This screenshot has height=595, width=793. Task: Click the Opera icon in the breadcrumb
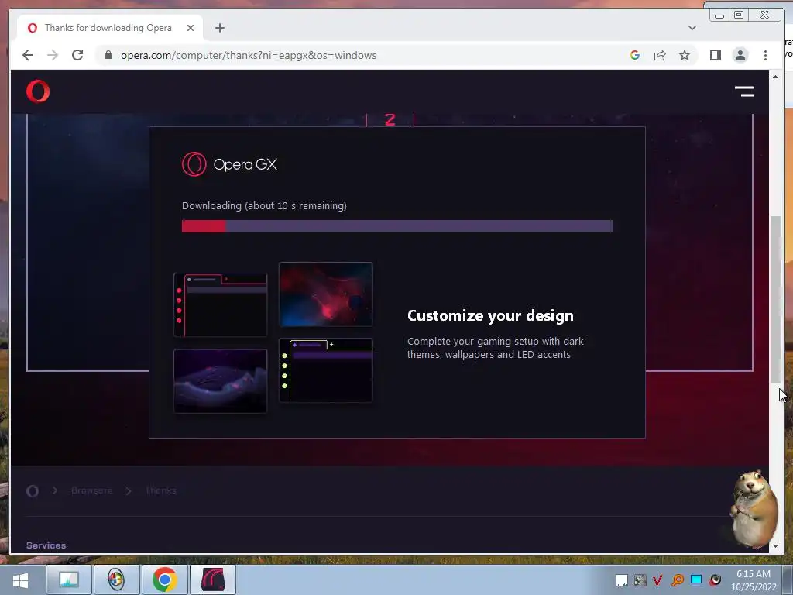click(33, 490)
